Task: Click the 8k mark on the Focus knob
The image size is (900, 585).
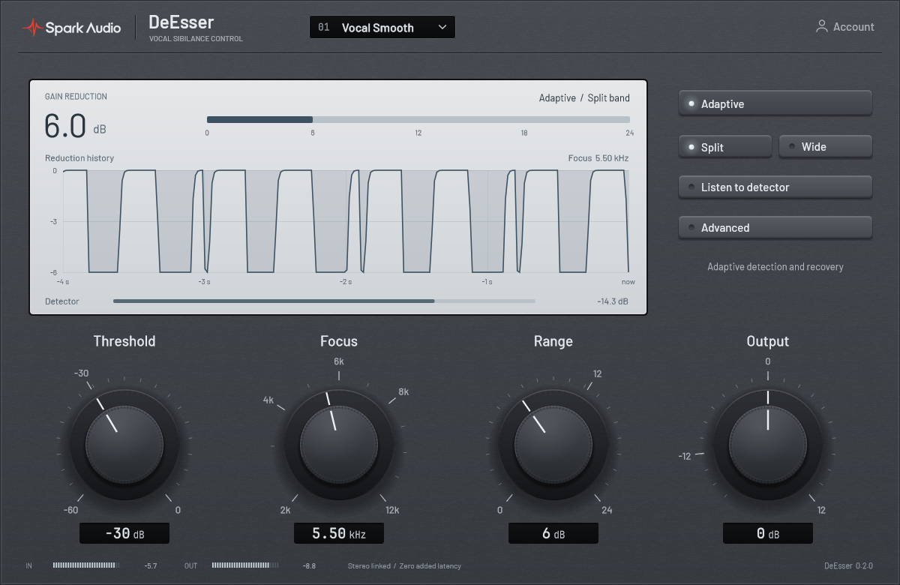Action: pos(403,391)
